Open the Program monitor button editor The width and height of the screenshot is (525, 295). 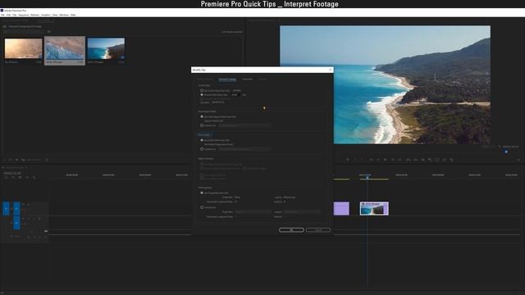518,160
